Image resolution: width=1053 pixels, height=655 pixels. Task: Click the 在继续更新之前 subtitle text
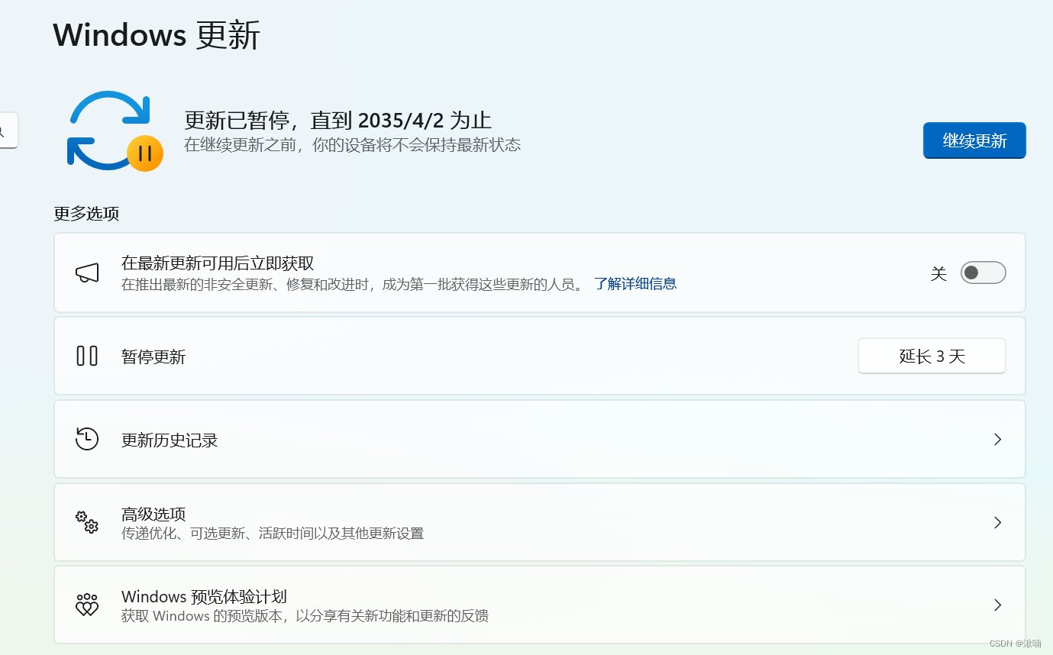[353, 144]
